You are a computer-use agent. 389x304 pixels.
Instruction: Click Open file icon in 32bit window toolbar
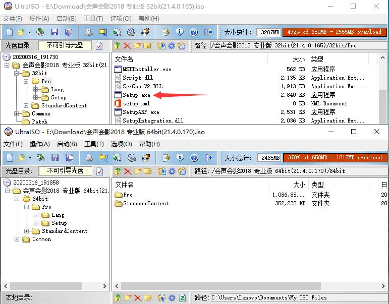pyautogui.click(x=21, y=32)
